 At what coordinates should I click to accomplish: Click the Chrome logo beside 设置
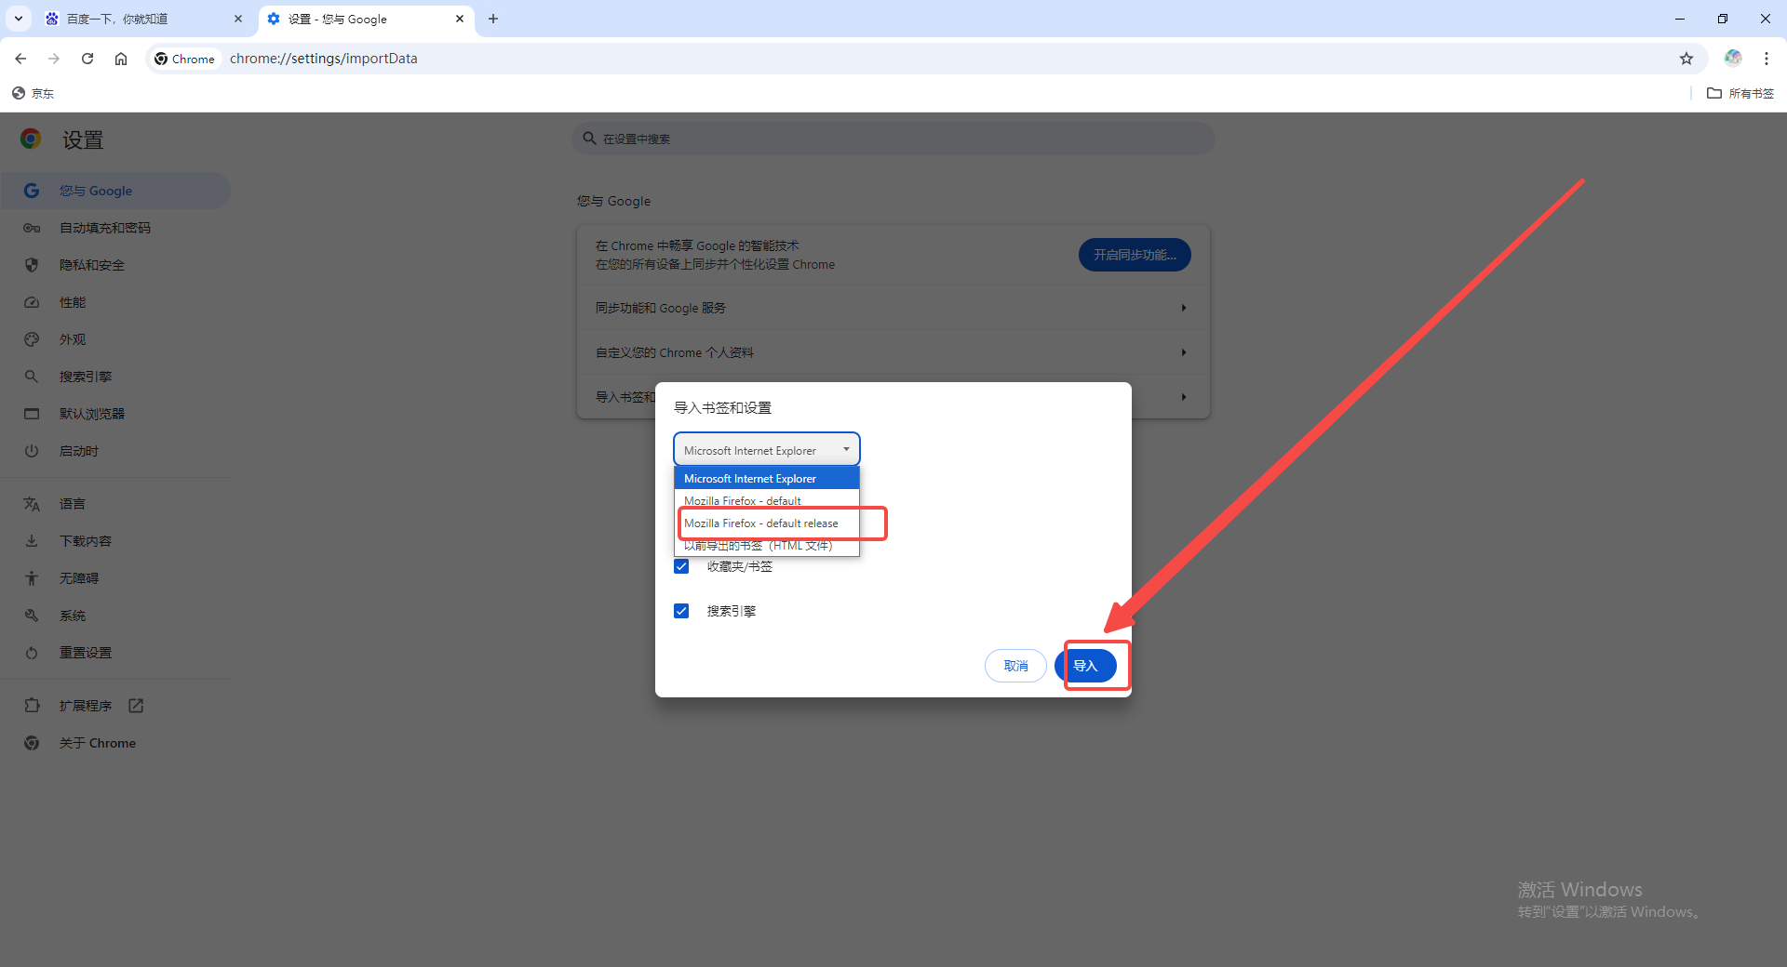coord(31,139)
